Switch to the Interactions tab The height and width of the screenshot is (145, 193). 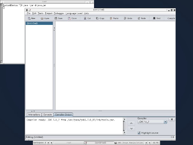click(x=34, y=114)
